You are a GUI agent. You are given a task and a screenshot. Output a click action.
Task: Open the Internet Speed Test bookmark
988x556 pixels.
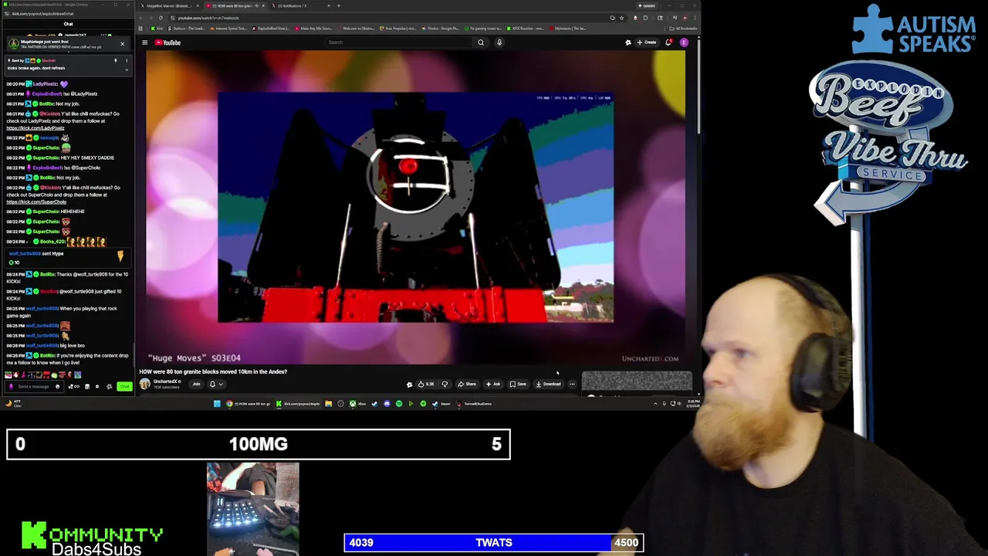[x=228, y=29]
